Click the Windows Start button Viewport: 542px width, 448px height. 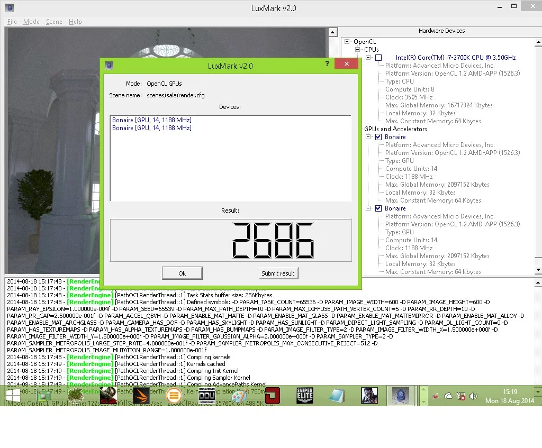coord(13,396)
